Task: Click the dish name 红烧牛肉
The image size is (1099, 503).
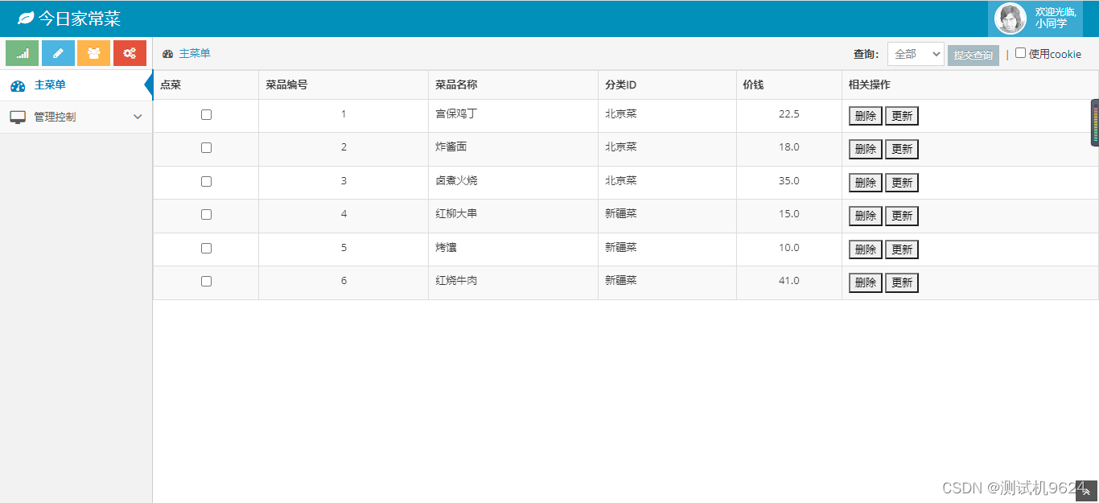Action: (456, 281)
